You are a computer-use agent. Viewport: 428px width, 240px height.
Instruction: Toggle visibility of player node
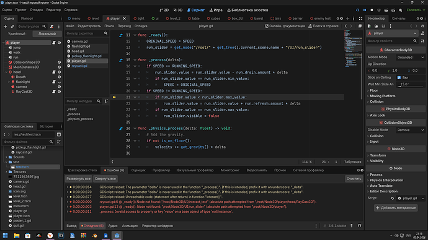pos(59,43)
